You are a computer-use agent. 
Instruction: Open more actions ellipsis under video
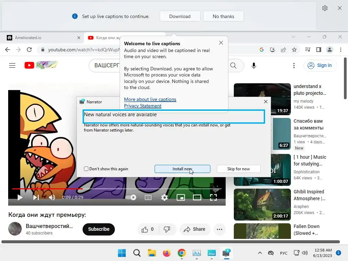coord(220,229)
